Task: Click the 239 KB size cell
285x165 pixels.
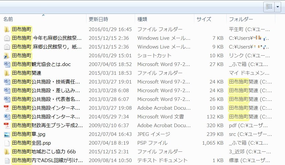Action: pos(215,134)
